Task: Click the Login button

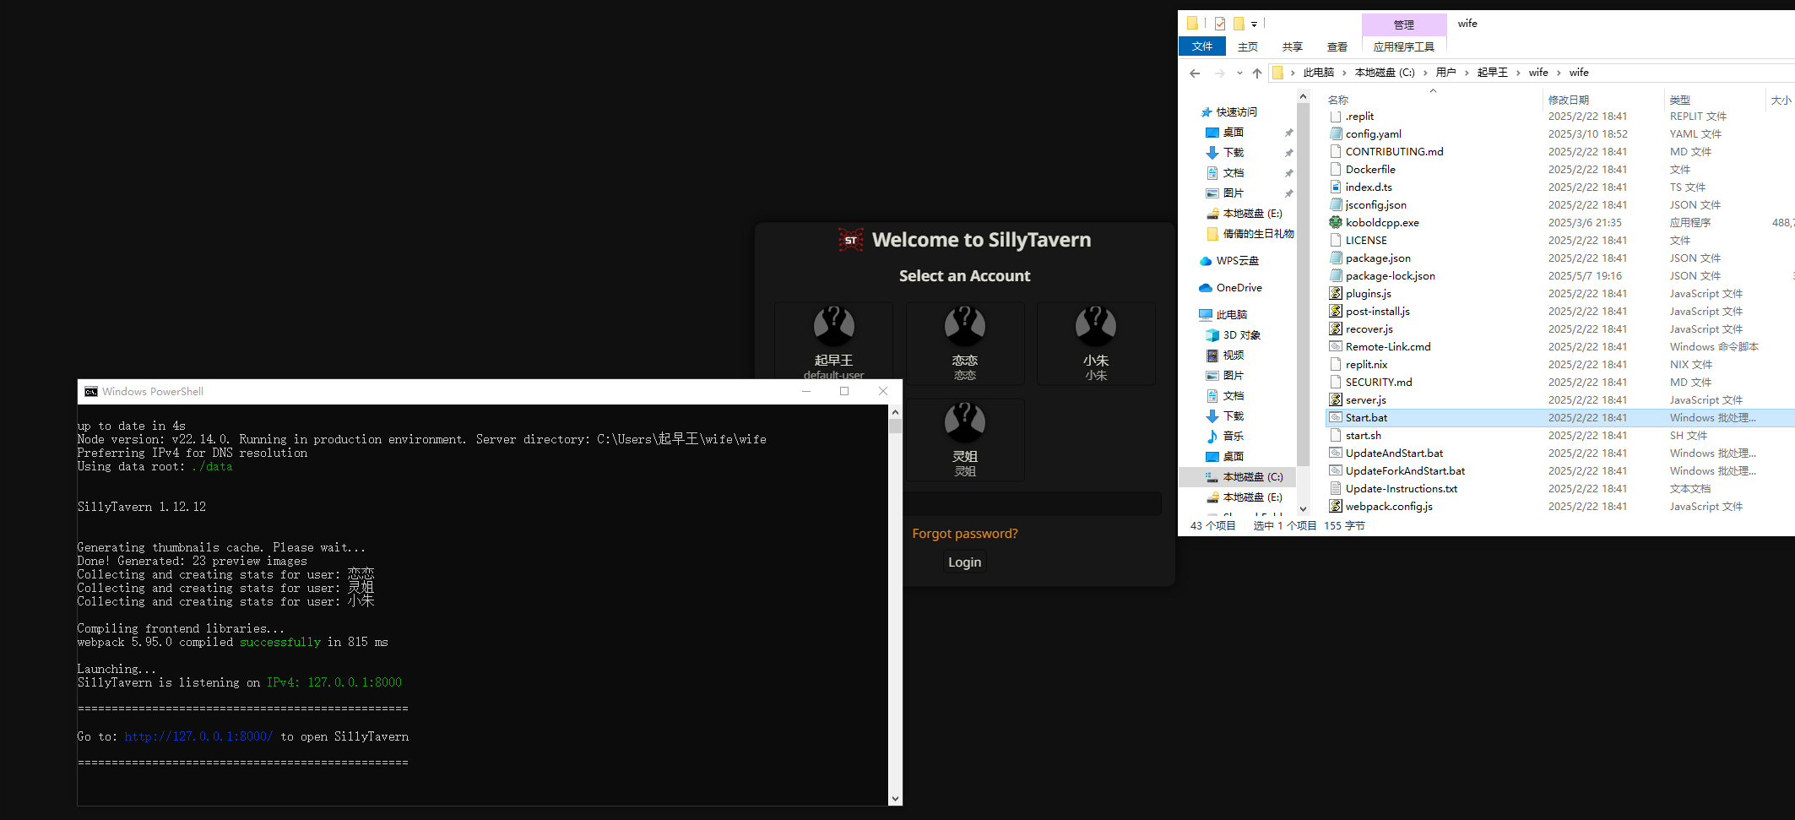Action: click(964, 562)
